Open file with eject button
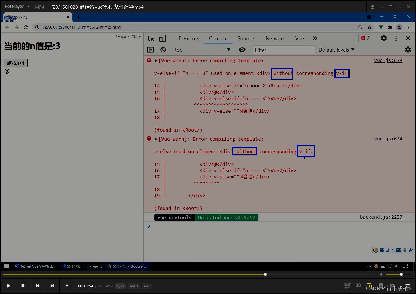The height and width of the screenshot is (294, 416). [67, 286]
